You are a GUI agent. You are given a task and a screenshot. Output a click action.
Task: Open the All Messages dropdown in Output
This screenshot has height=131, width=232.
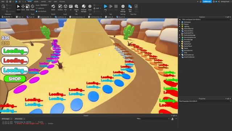7,119
